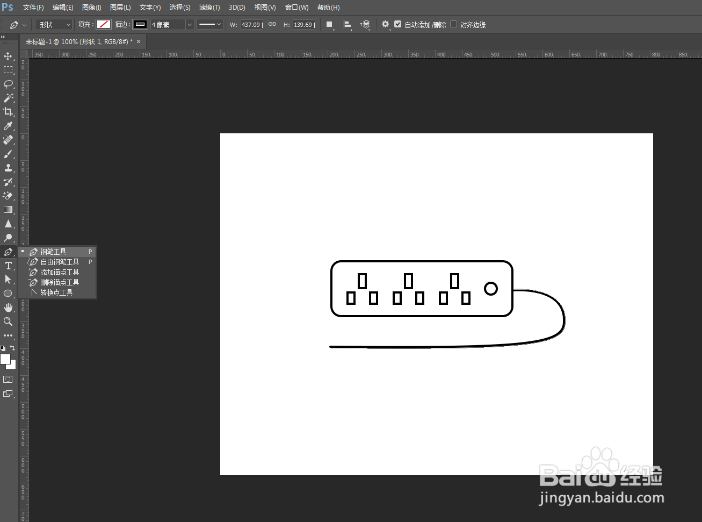The height and width of the screenshot is (522, 702).
Task: Open the 图像(I) menu
Action: click(x=92, y=8)
